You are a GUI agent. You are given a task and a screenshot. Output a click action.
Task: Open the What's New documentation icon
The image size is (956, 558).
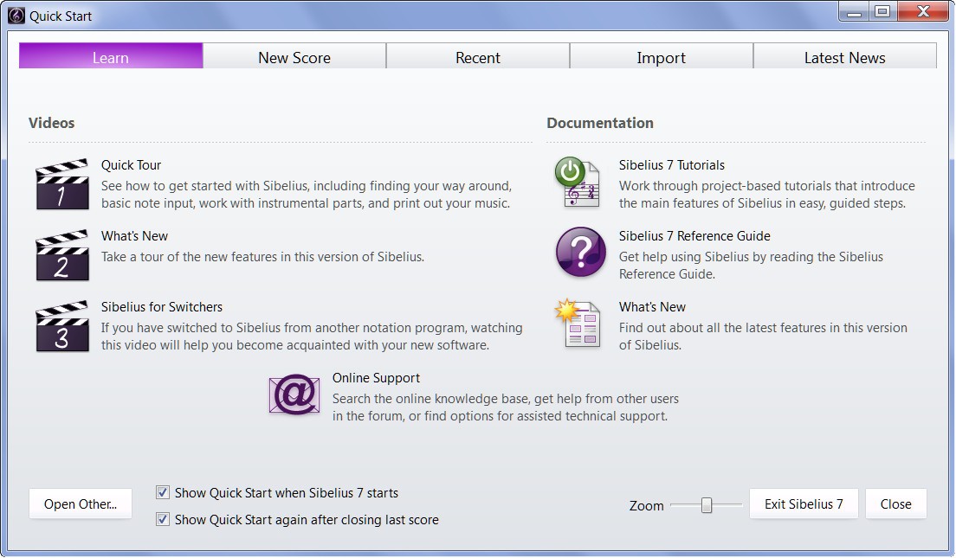pyautogui.click(x=578, y=324)
